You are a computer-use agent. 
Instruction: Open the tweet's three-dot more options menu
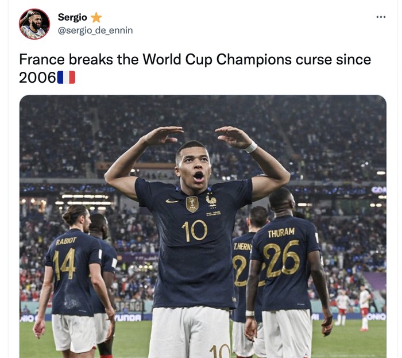381,17
